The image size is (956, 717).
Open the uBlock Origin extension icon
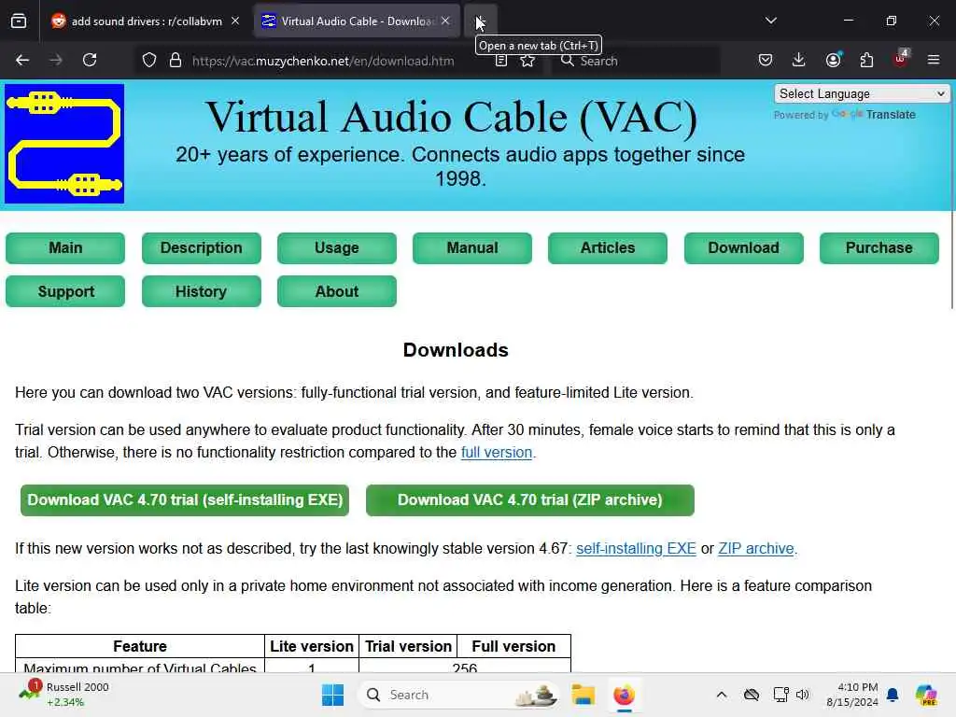901,59
